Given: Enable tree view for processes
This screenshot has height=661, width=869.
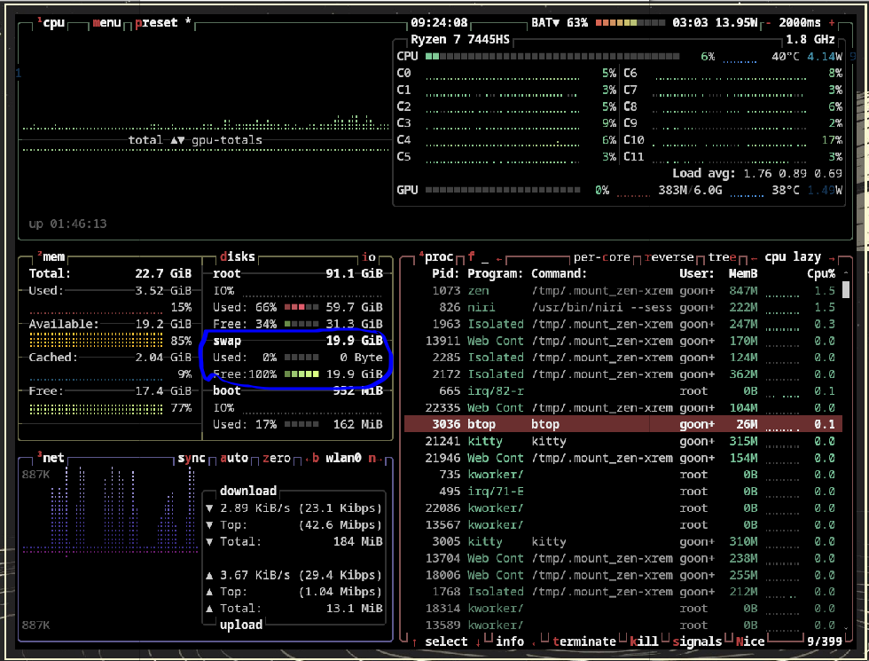Looking at the screenshot, I should pos(722,257).
